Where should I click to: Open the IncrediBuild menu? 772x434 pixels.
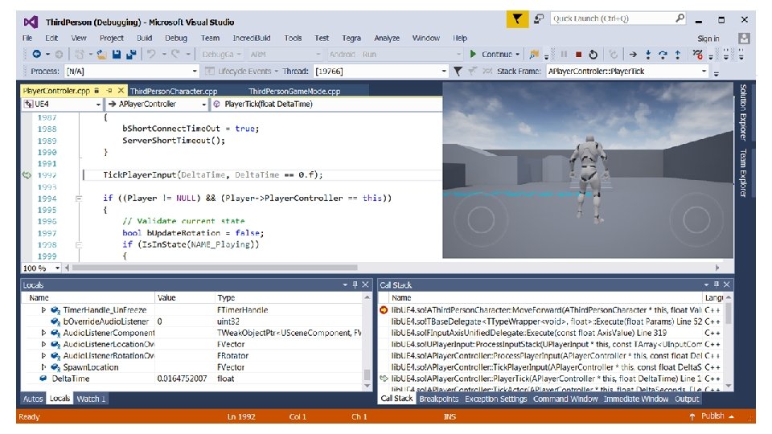[252, 38]
